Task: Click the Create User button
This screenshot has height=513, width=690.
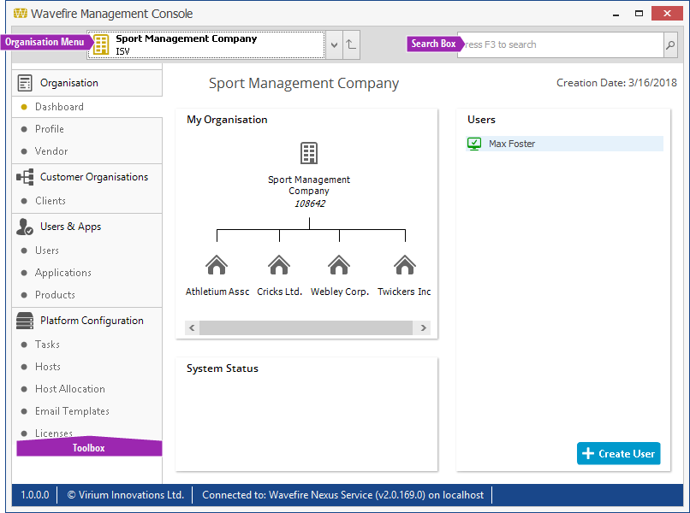Action: tap(618, 453)
